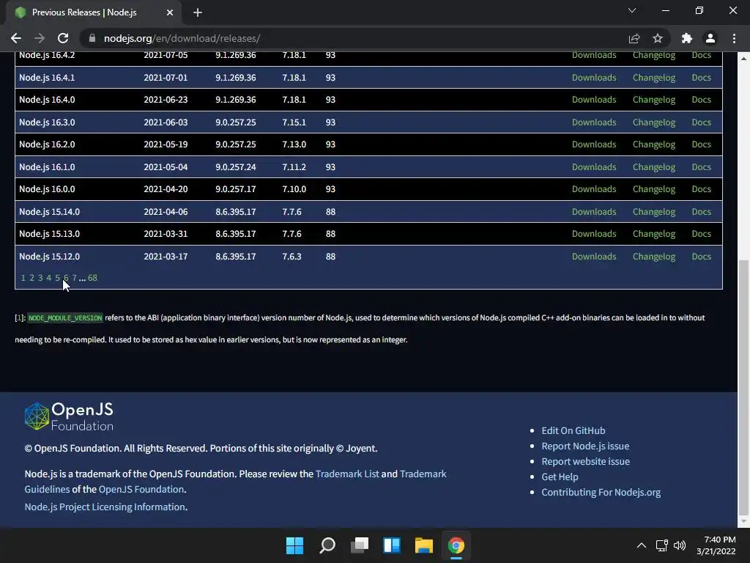Screen dimensions: 750x563
Task: Click OpenJS Foundation link in trademark text
Action: click(141, 489)
